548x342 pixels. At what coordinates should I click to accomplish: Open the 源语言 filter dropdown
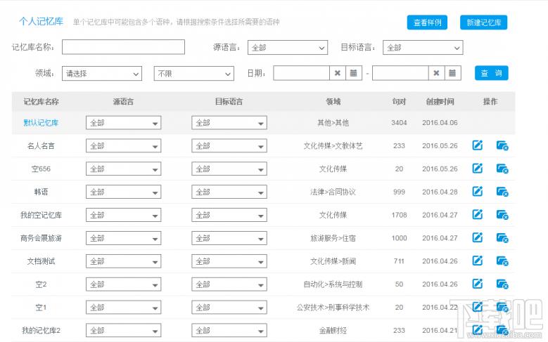tap(288, 48)
